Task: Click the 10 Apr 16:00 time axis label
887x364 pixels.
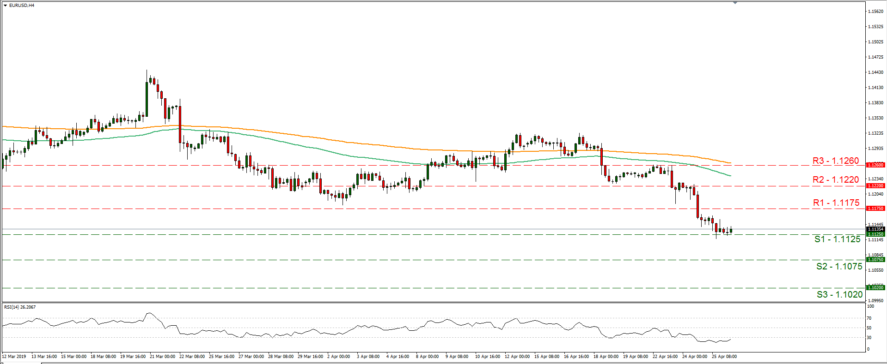Action: (488, 357)
